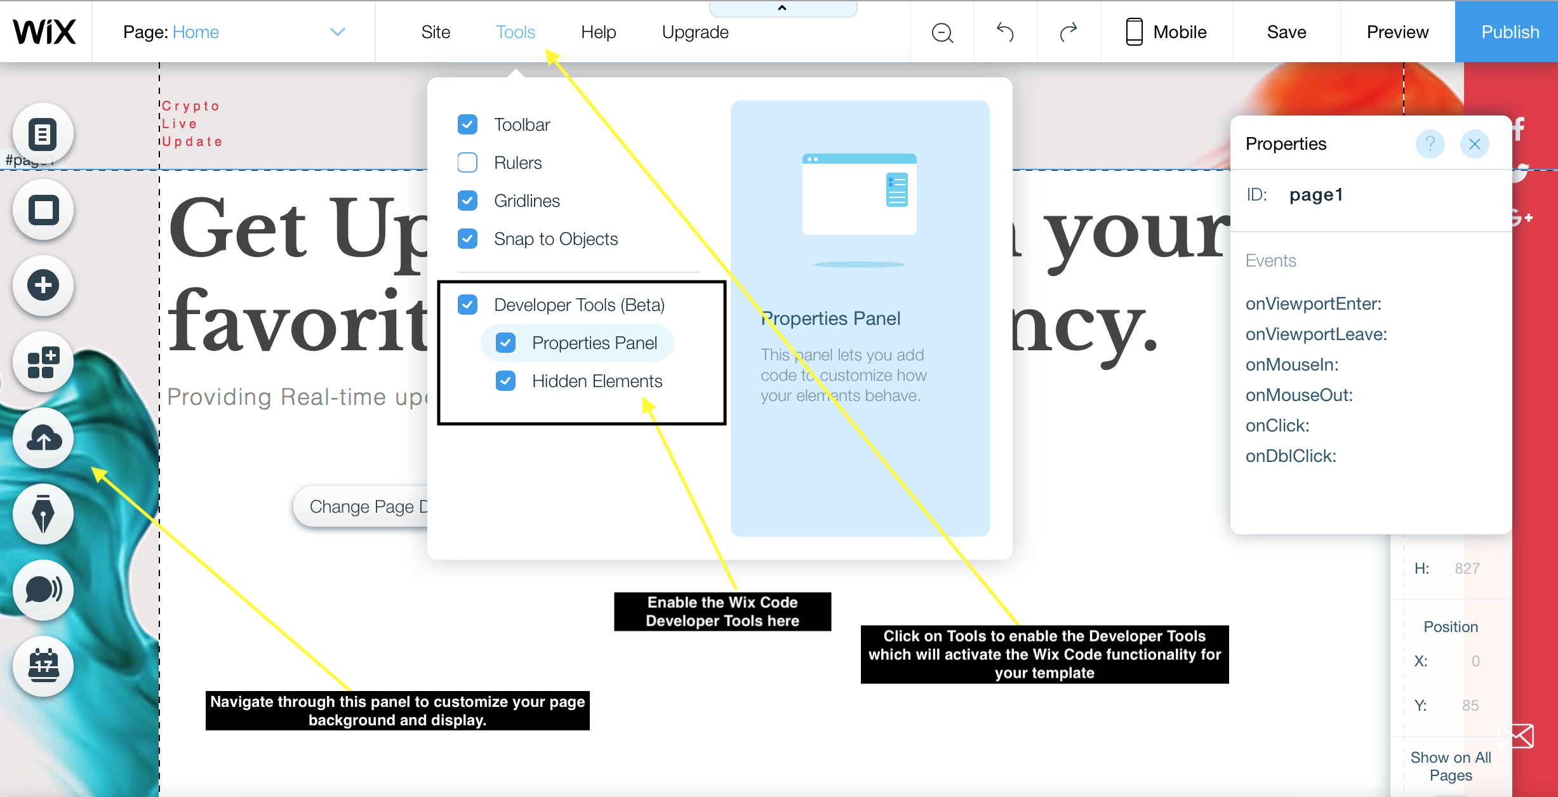The image size is (1558, 797).
Task: Add an onViewportEnter event handler
Action: (1314, 303)
